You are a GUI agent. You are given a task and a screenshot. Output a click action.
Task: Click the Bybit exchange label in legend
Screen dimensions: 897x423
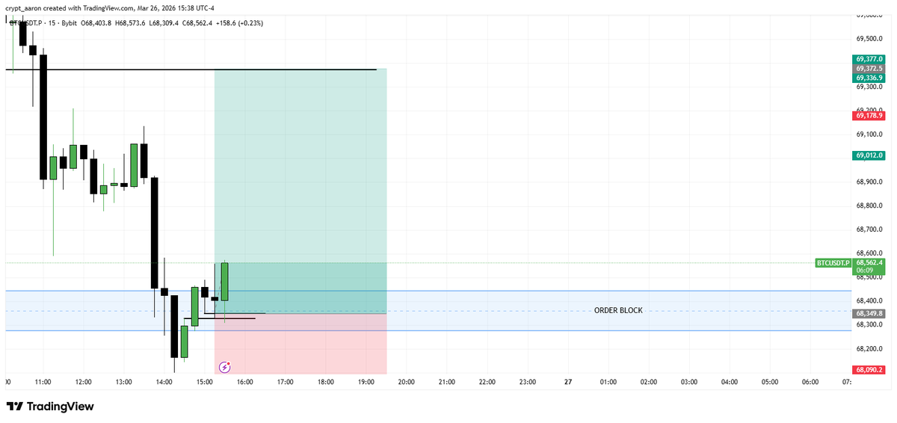click(x=69, y=23)
